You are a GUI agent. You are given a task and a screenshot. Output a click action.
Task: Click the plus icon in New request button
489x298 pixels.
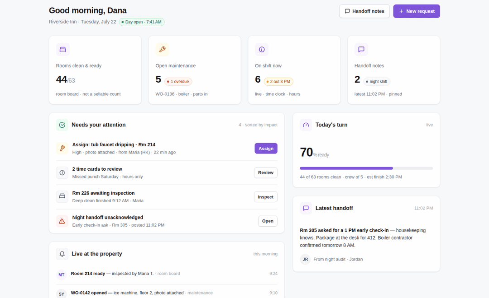[401, 11]
